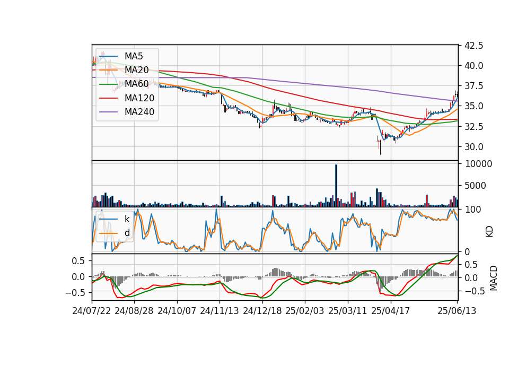Click the MA5 legend label
Screen dimensions: 509x366
tap(134, 56)
